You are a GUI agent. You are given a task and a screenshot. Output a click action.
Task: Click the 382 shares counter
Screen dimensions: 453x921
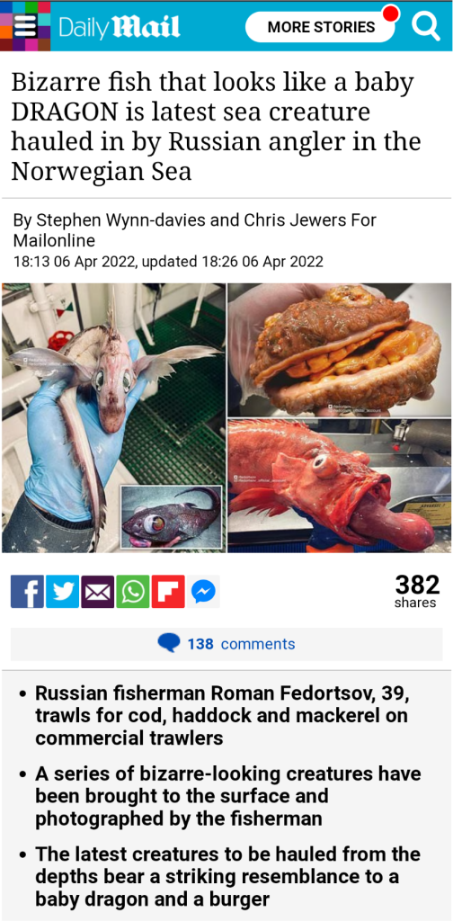tap(417, 592)
